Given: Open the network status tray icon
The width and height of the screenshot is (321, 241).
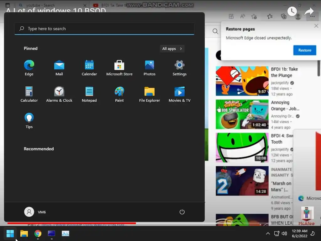Looking at the screenshot, I should (x=276, y=233).
